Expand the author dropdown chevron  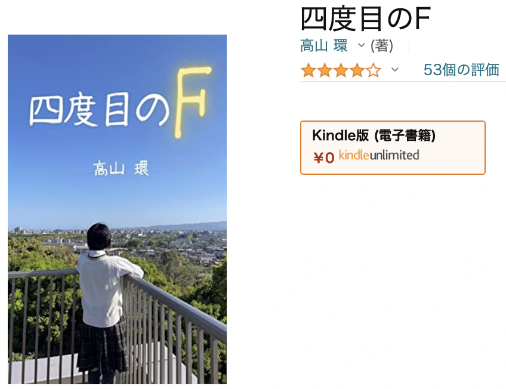point(362,45)
